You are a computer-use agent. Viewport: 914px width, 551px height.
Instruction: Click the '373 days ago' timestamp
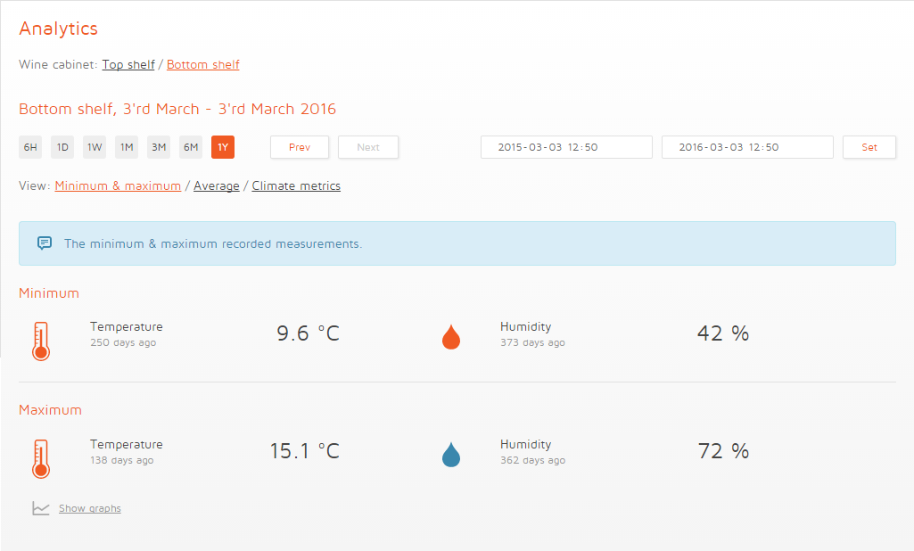point(532,343)
